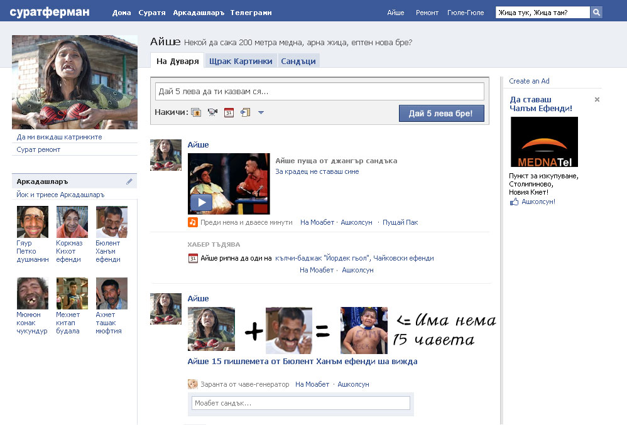Screen dimensions: 627x425
Task: Click the video camera attachment icon
Action: 212,112
